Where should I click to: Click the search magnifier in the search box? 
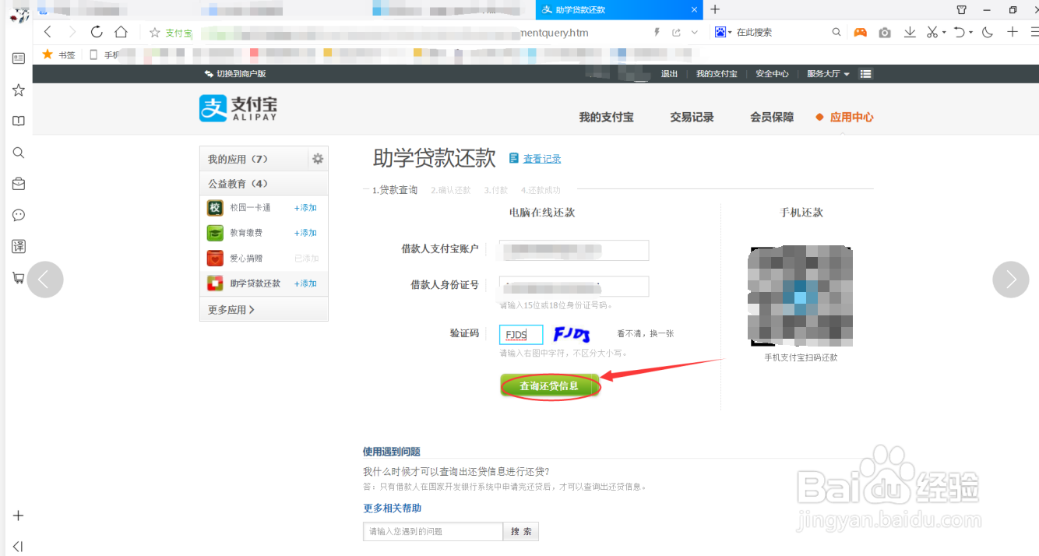836,32
